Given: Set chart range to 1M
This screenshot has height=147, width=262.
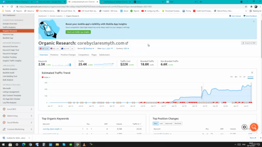Looking at the screenshot, I should (x=231, y=77).
